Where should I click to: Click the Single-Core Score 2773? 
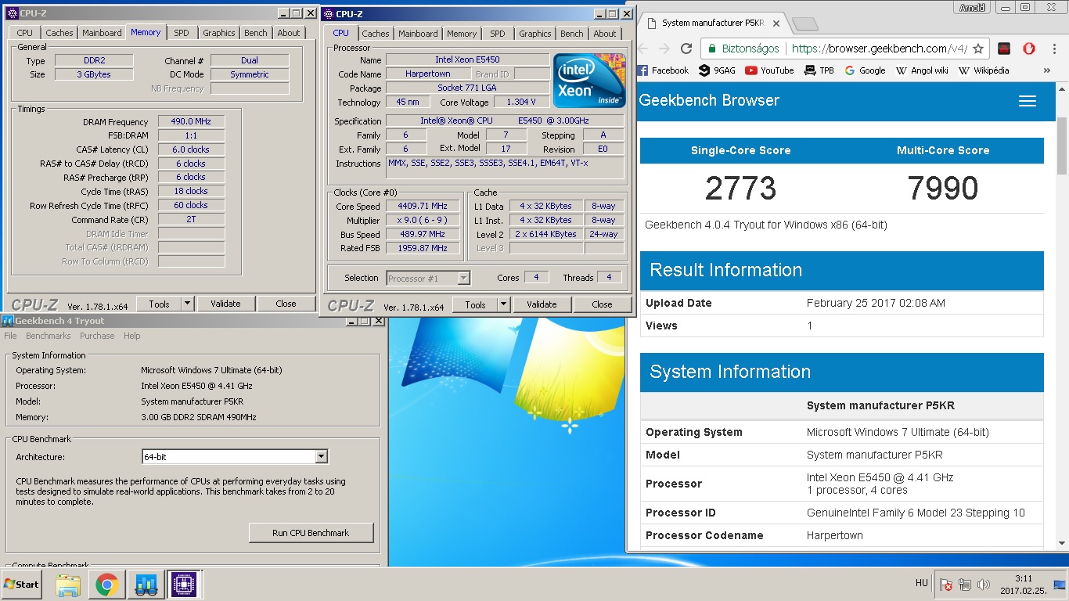pyautogui.click(x=740, y=189)
